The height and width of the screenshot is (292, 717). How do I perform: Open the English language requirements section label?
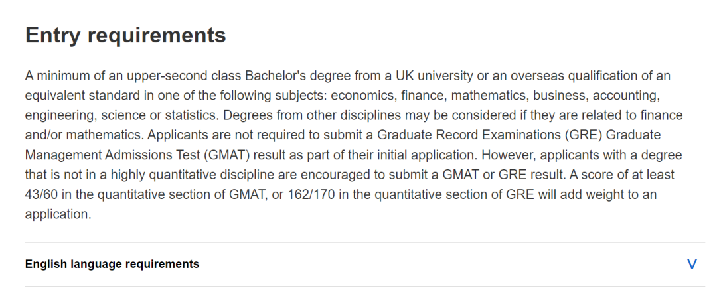[112, 264]
